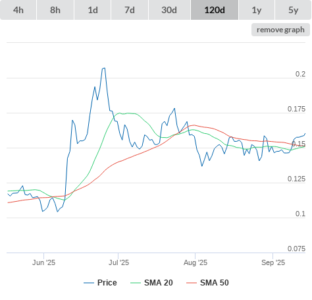Choose the 1d time range

point(93,10)
